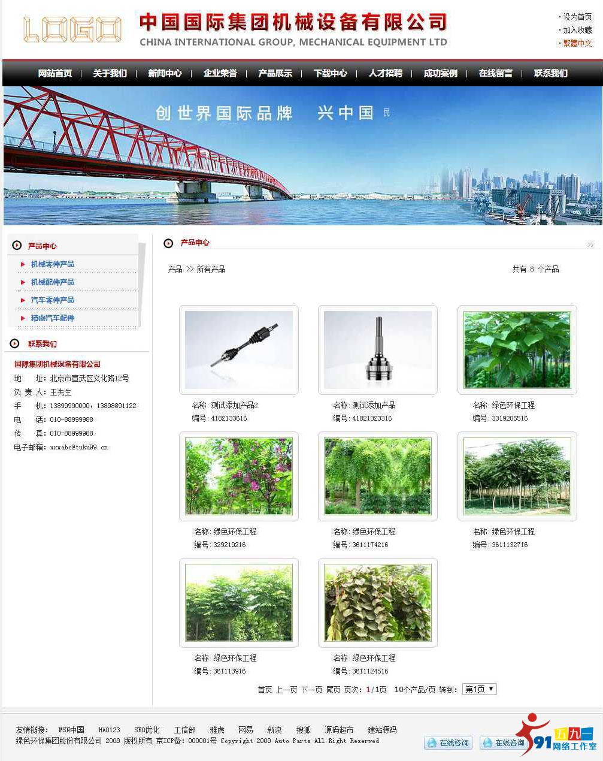
Task: Click the arrow icon beside 机械零件产品
Action: [23, 264]
